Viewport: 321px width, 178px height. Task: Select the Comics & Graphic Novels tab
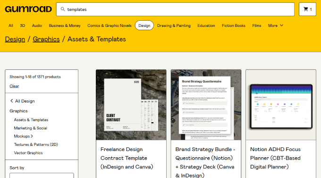110,25
